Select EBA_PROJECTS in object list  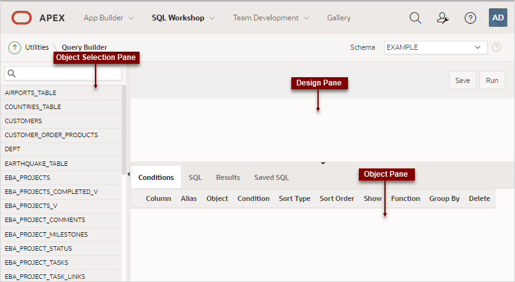point(61,178)
